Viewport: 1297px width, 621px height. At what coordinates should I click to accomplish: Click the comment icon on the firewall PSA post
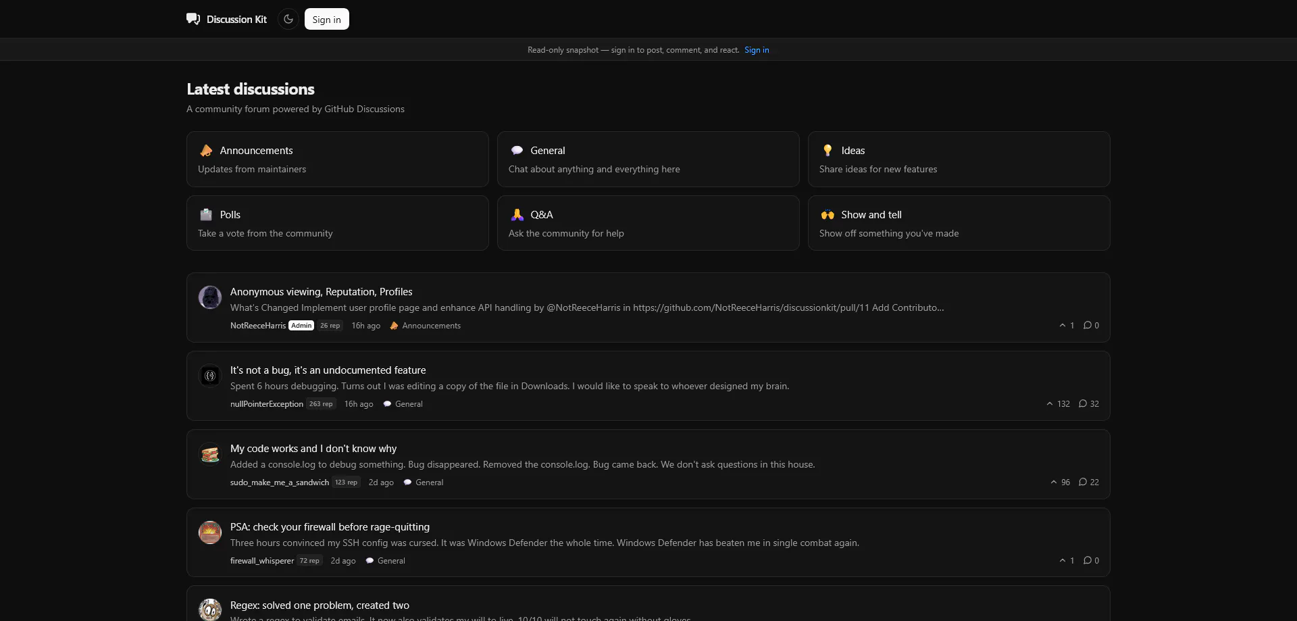[1088, 561]
